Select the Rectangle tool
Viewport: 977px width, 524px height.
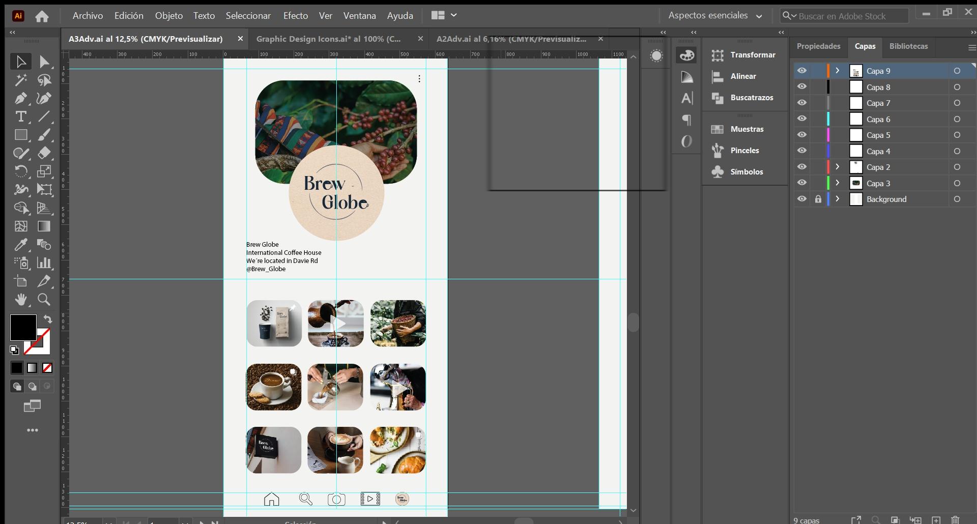tap(21, 135)
